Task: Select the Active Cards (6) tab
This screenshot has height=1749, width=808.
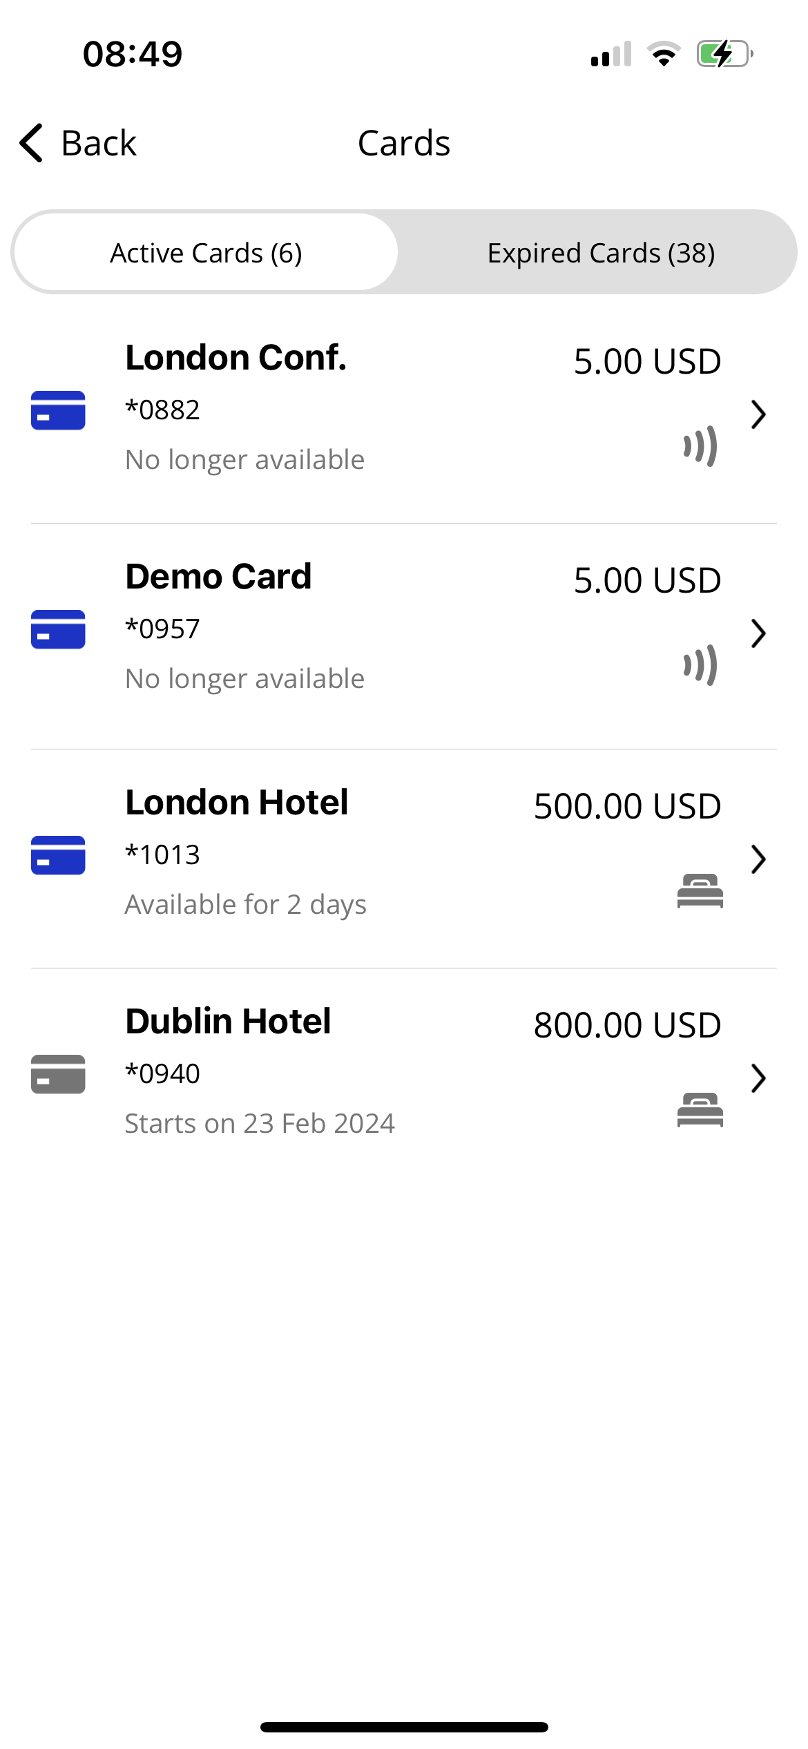Action: coord(206,253)
